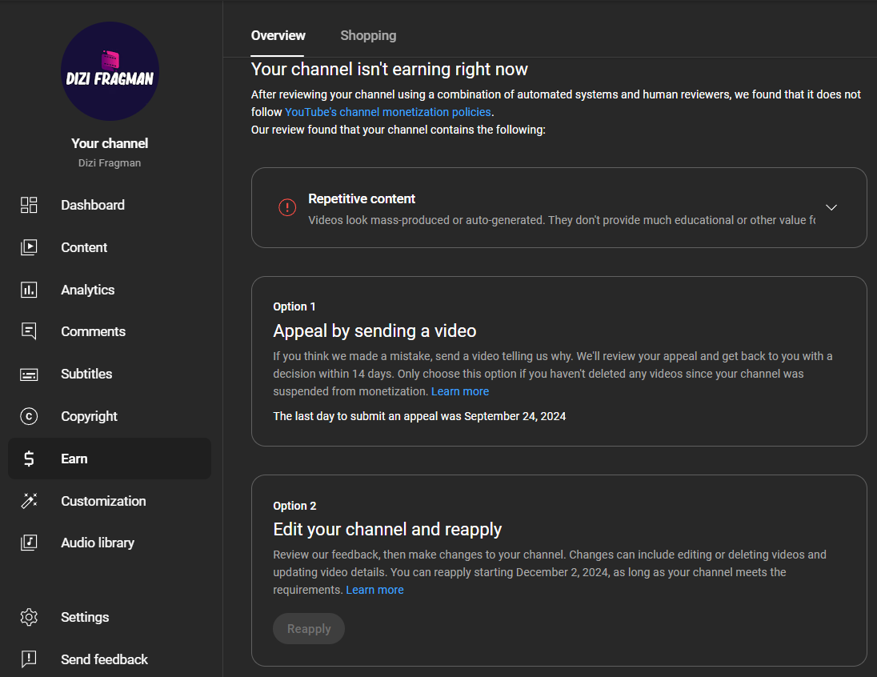
Task: Expand the Repetitive content details chevron
Action: coord(831,207)
